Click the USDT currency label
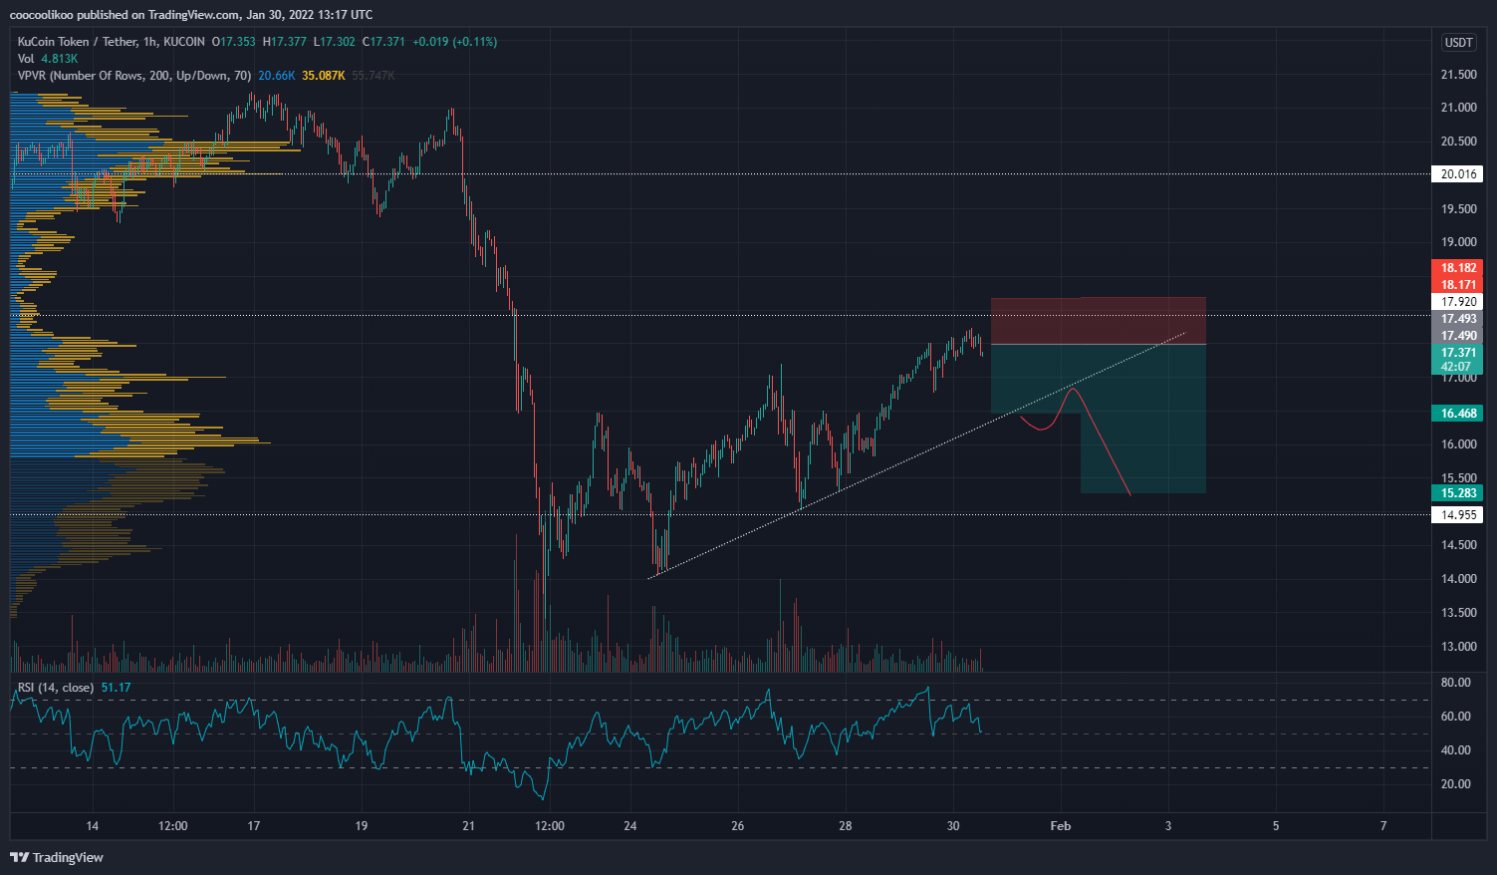The image size is (1497, 875). tap(1459, 42)
